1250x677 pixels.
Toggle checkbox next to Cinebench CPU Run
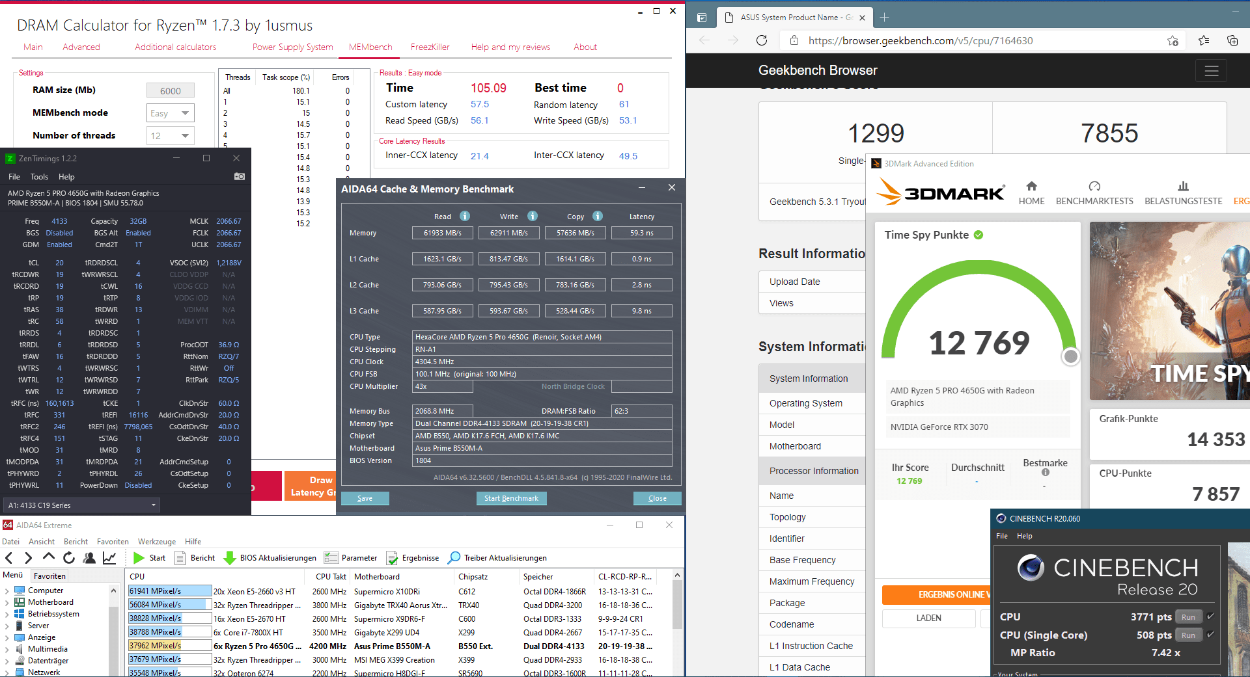click(x=1210, y=616)
